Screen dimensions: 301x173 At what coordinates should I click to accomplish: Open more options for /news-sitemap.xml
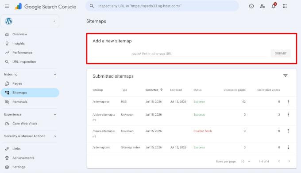pyautogui.click(x=288, y=131)
